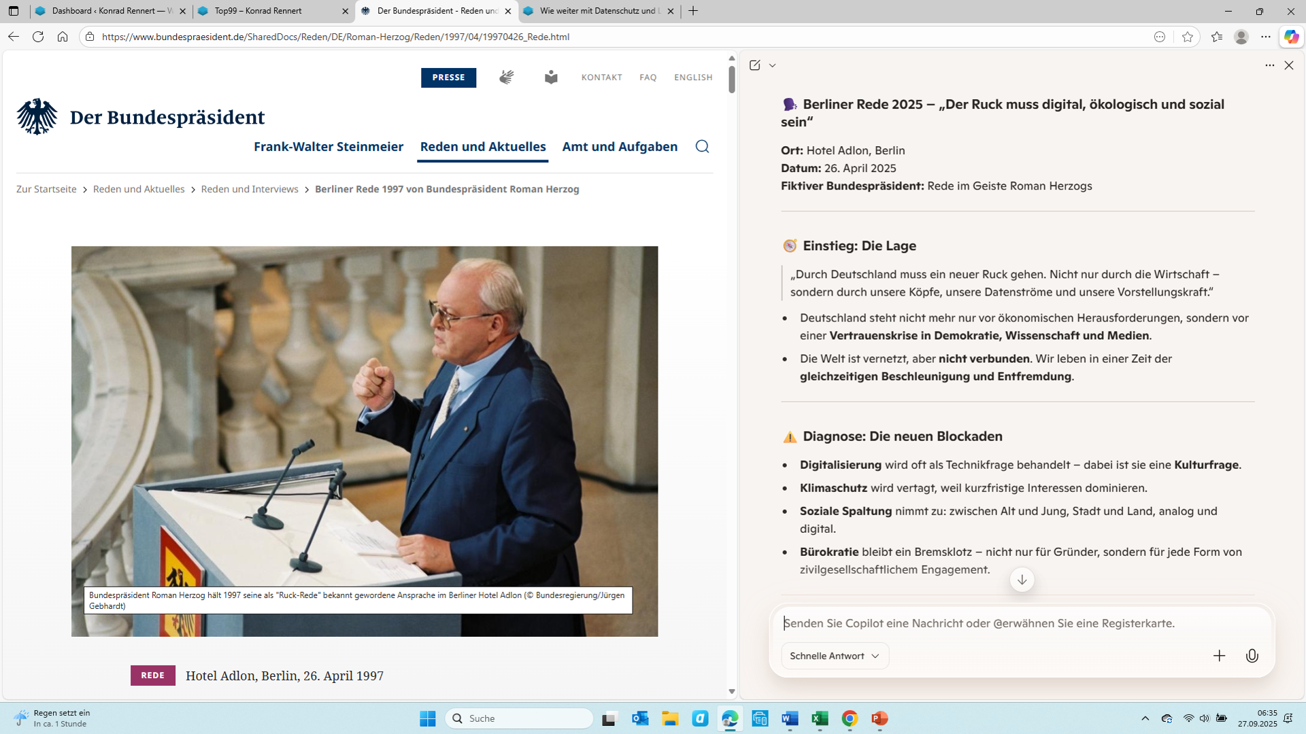1306x734 pixels.
Task: Click the website search magnifier icon
Action: coord(702,147)
